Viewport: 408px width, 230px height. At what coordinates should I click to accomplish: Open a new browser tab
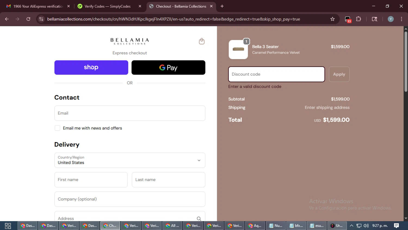(222, 6)
